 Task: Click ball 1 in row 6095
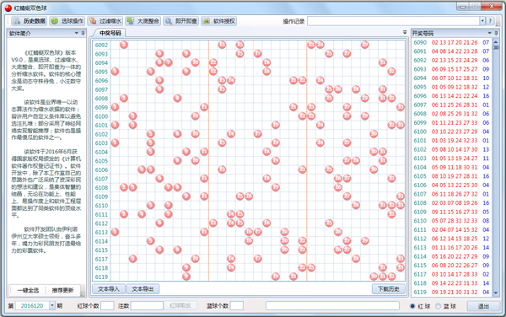click(x=115, y=72)
